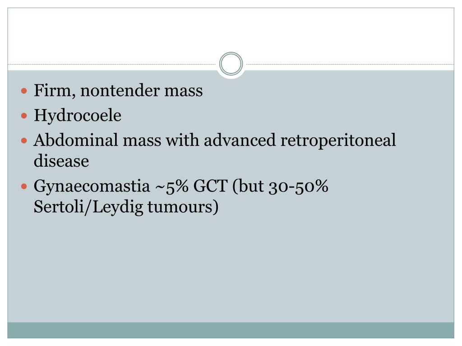The width and height of the screenshot is (462, 346).
Task: Click the dotted divider line right of circle
Action: pos(350,64)
